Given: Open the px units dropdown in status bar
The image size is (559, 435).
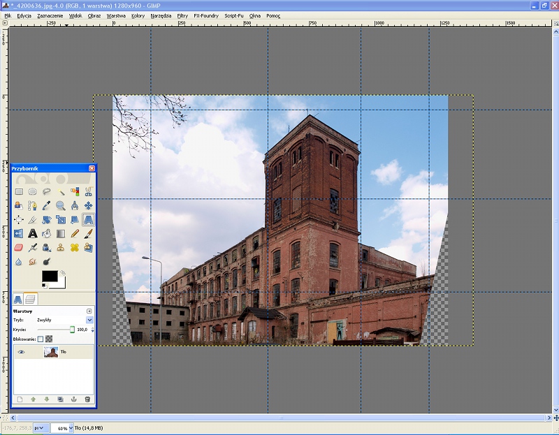Looking at the screenshot, I should [40, 427].
